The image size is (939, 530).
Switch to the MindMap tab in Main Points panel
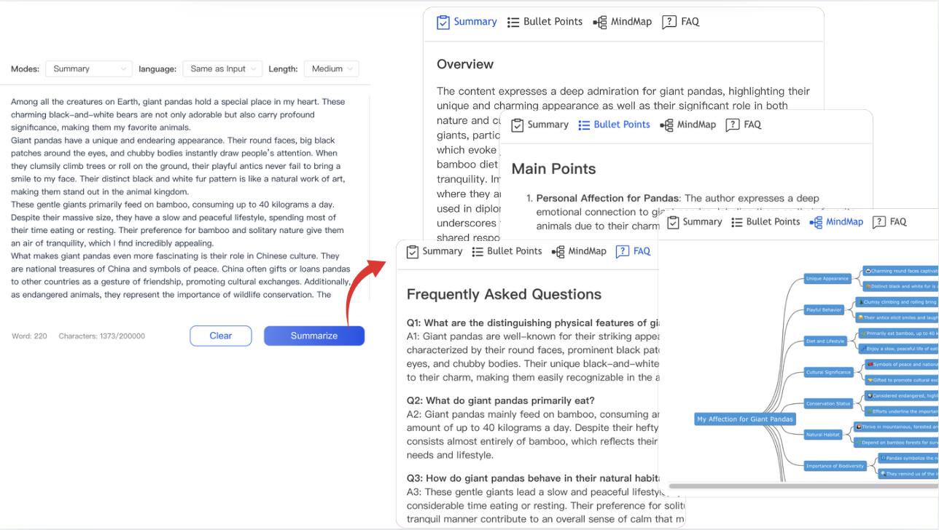click(x=688, y=124)
